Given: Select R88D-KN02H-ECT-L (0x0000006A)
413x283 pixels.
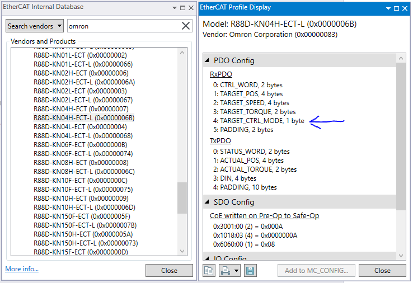Looking at the screenshot, I should [84, 82].
